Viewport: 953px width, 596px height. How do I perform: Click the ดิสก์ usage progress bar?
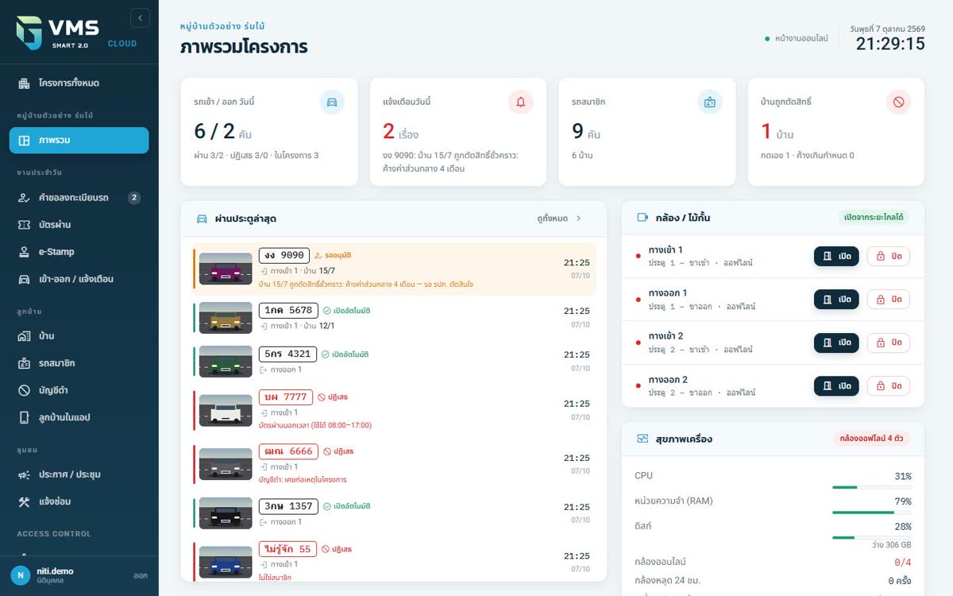(872, 538)
